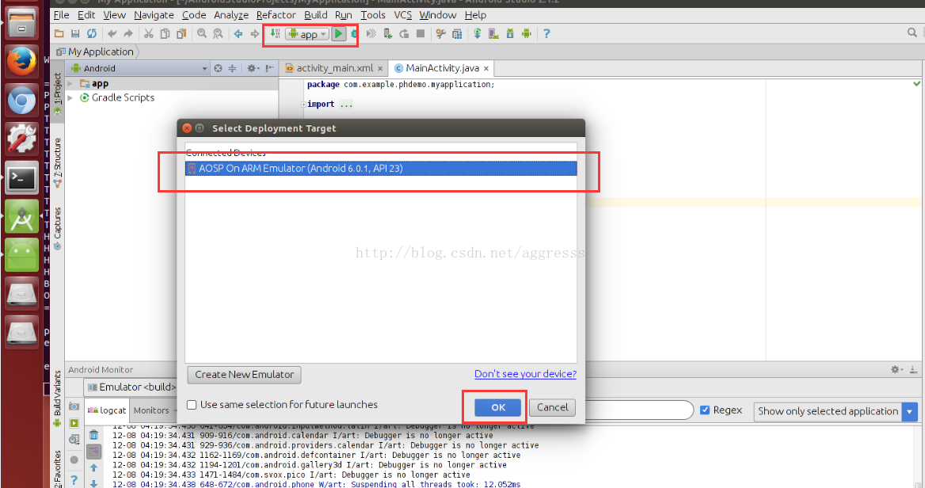Expand the Gradle Scripts tree node
925x488 pixels.
click(70, 98)
